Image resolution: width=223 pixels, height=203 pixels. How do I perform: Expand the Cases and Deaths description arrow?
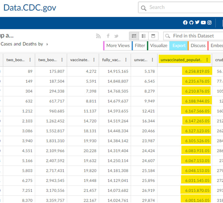pyautogui.click(x=47, y=44)
